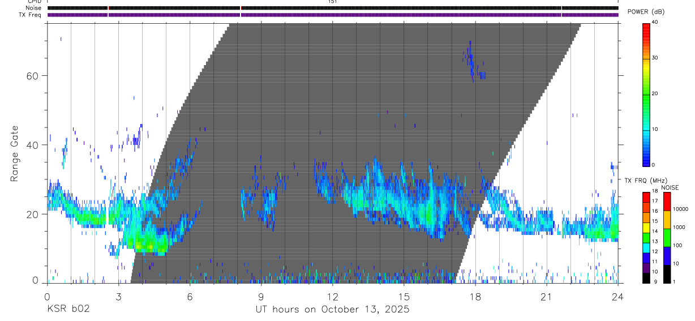
Task: Click the 'Noise' row label at top left
Action: coord(33,8)
